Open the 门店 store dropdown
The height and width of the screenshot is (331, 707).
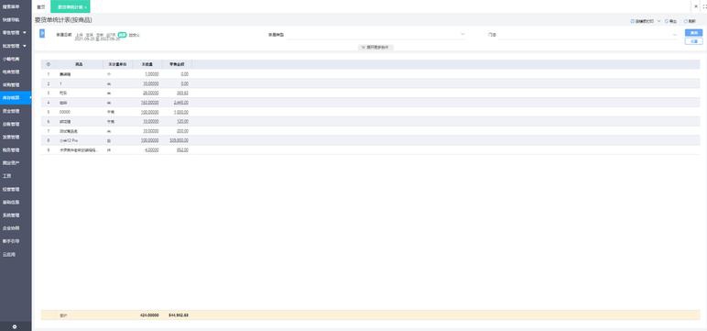[588, 35]
